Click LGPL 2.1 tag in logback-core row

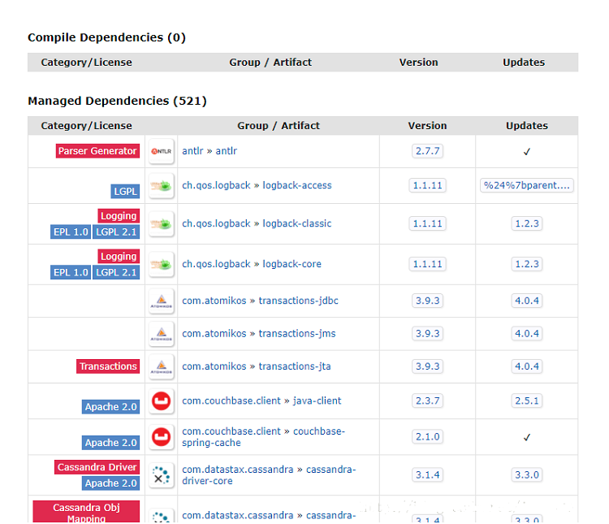pyautogui.click(x=116, y=272)
